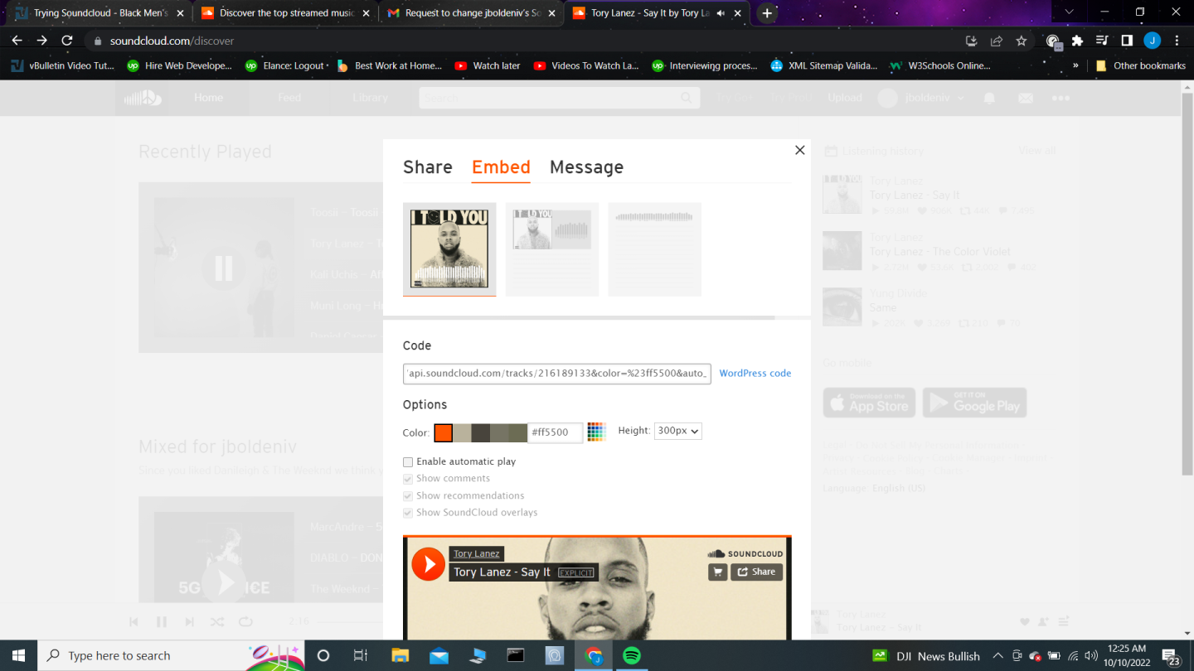Open Spotify from the Windows taskbar

pyautogui.click(x=632, y=655)
